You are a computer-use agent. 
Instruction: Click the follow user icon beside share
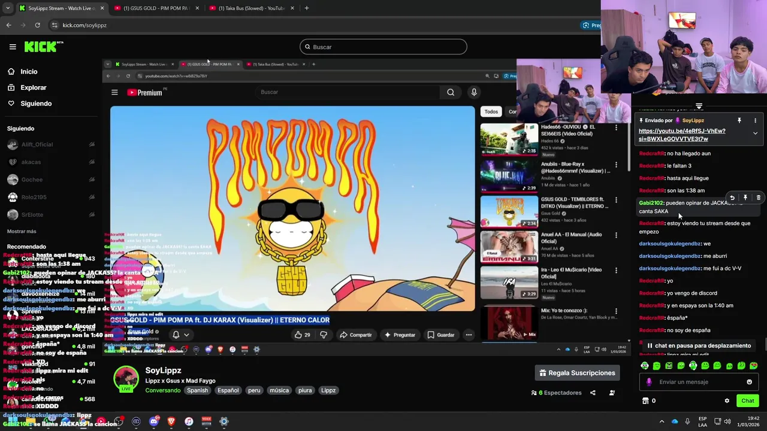point(612,393)
